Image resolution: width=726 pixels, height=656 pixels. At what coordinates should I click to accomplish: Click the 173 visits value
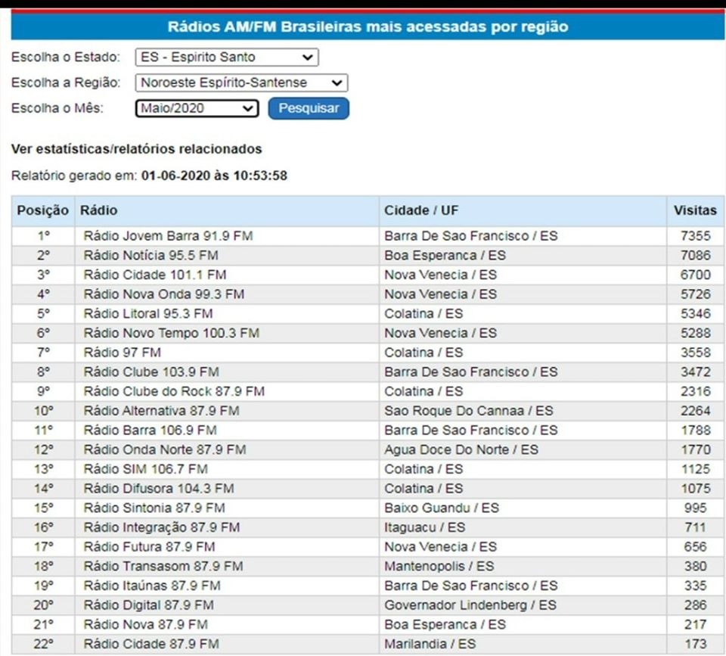(x=696, y=645)
